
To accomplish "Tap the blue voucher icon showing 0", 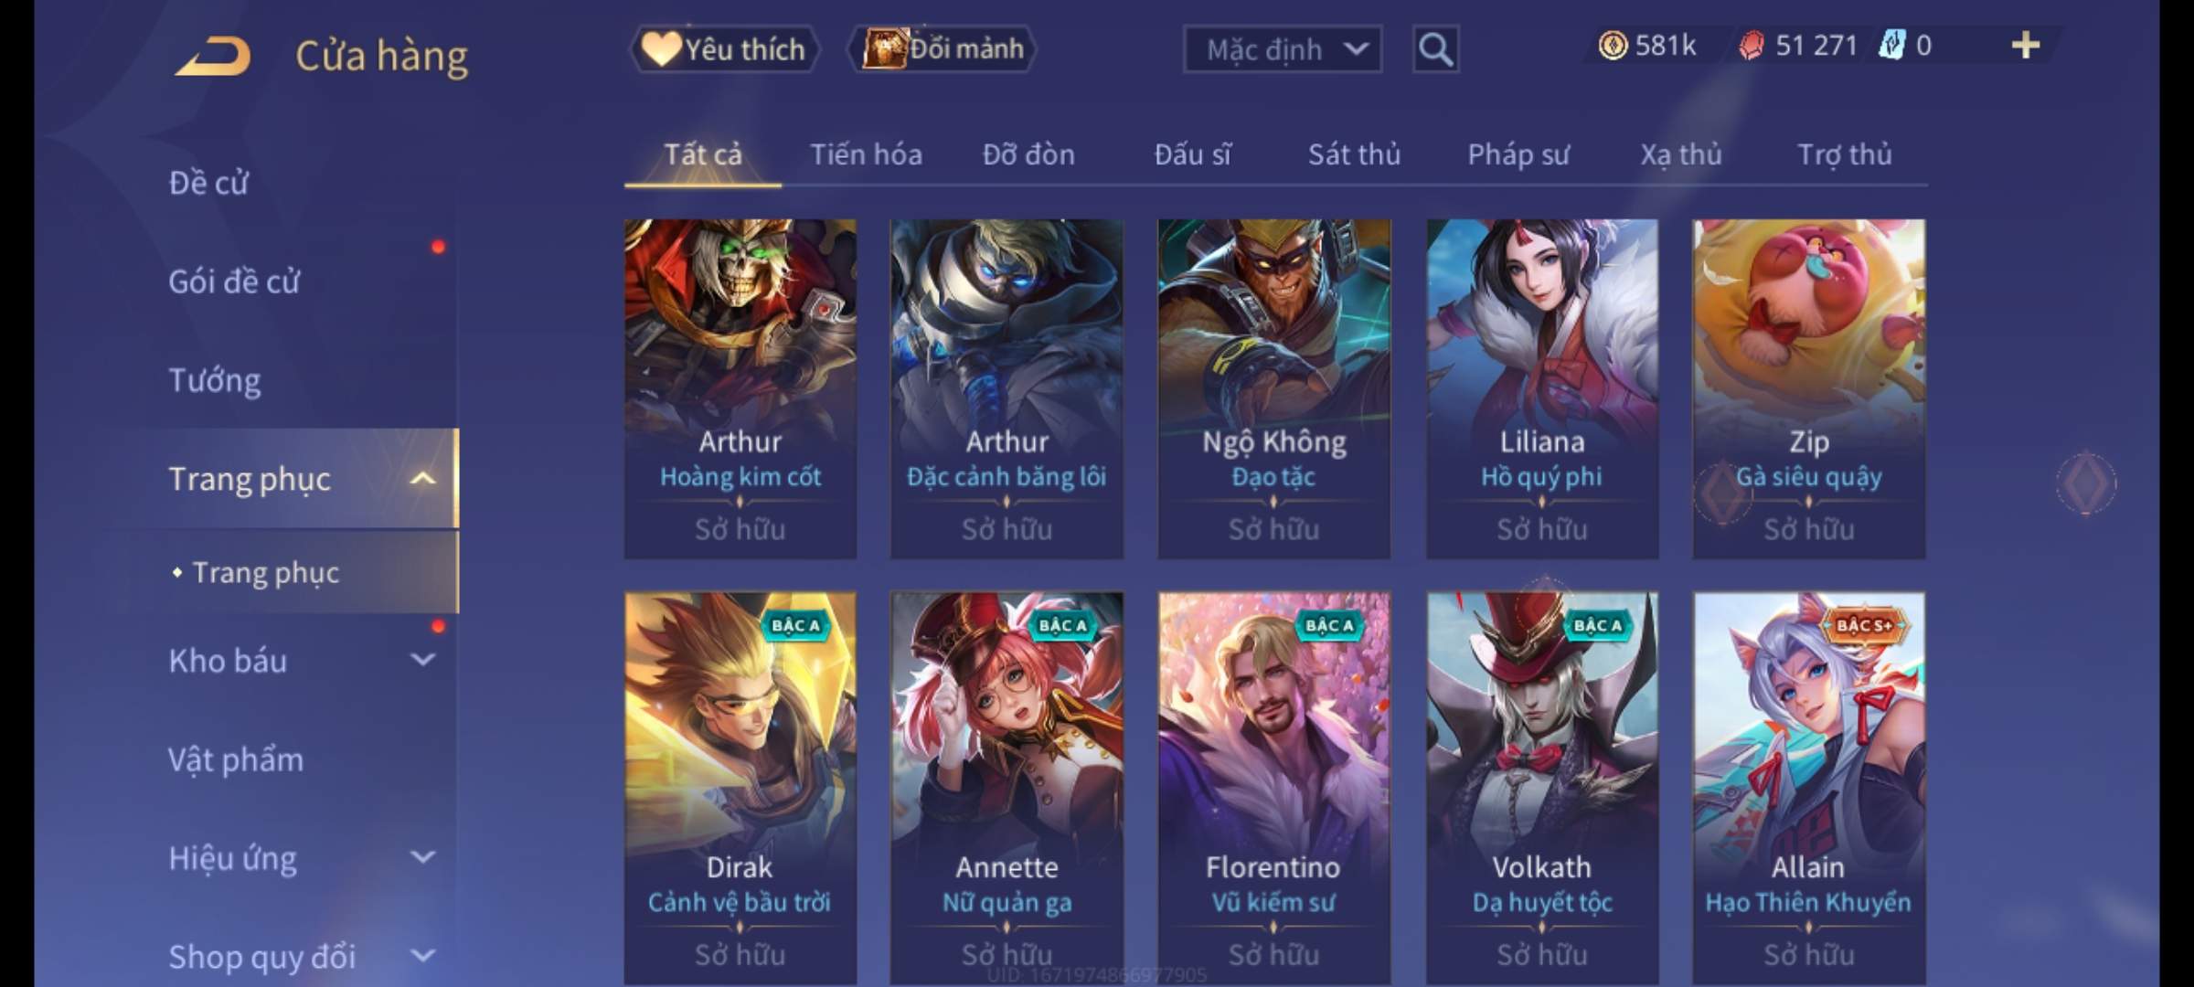I will (x=1891, y=46).
